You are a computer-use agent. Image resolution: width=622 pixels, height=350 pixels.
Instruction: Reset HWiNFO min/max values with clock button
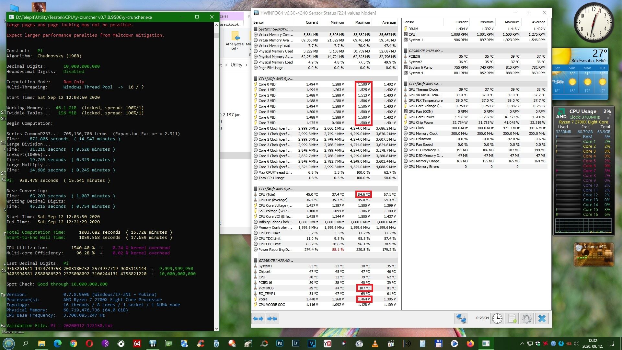pyautogui.click(x=497, y=319)
